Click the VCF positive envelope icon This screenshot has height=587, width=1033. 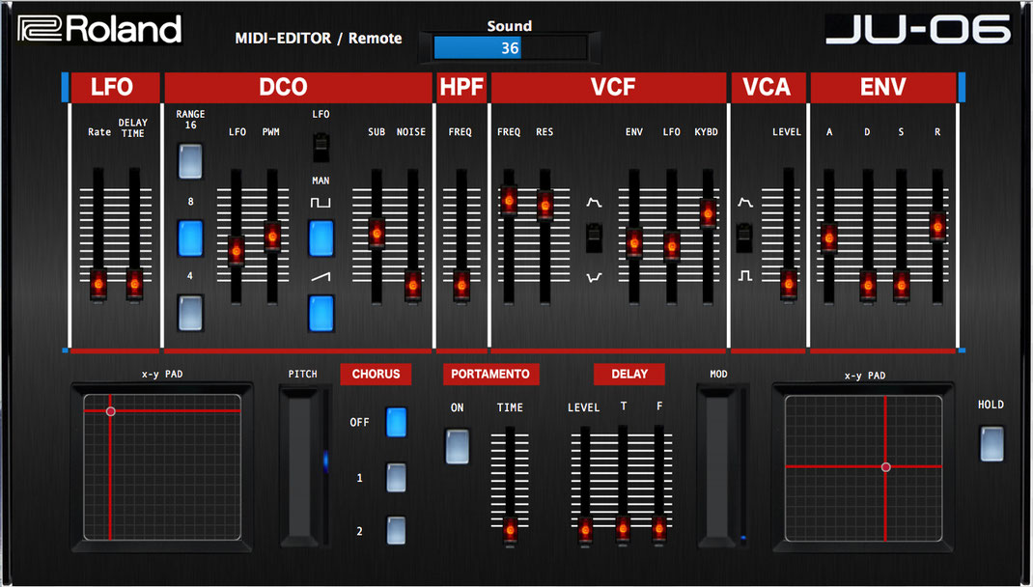(x=594, y=202)
